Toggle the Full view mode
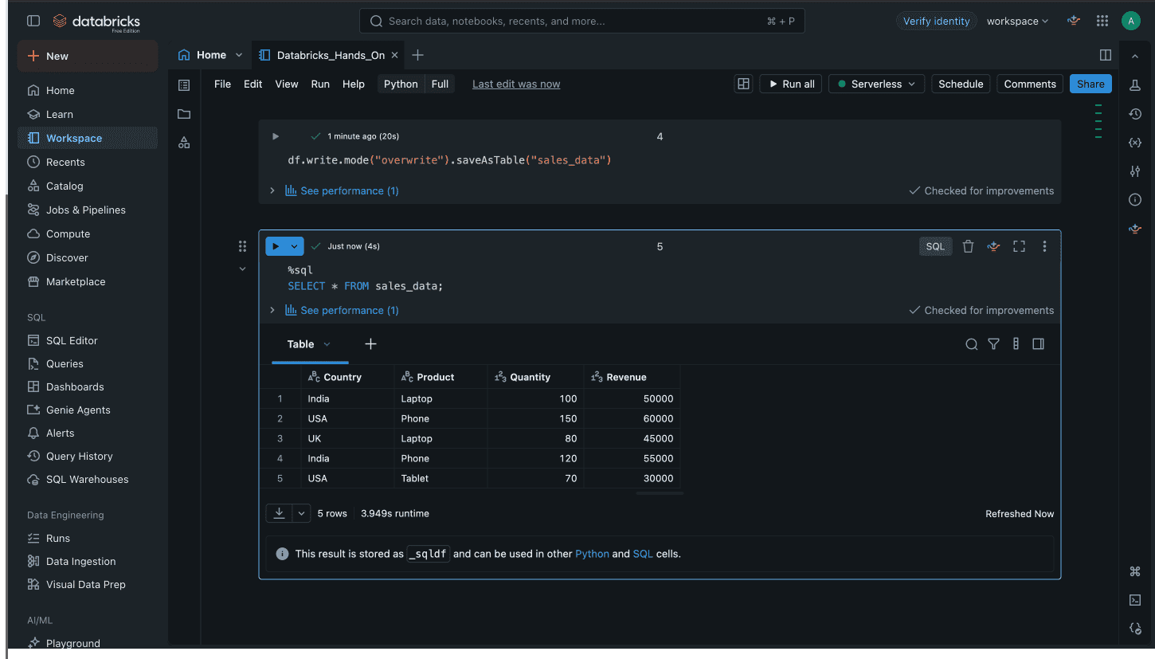This screenshot has height=659, width=1155. point(440,84)
